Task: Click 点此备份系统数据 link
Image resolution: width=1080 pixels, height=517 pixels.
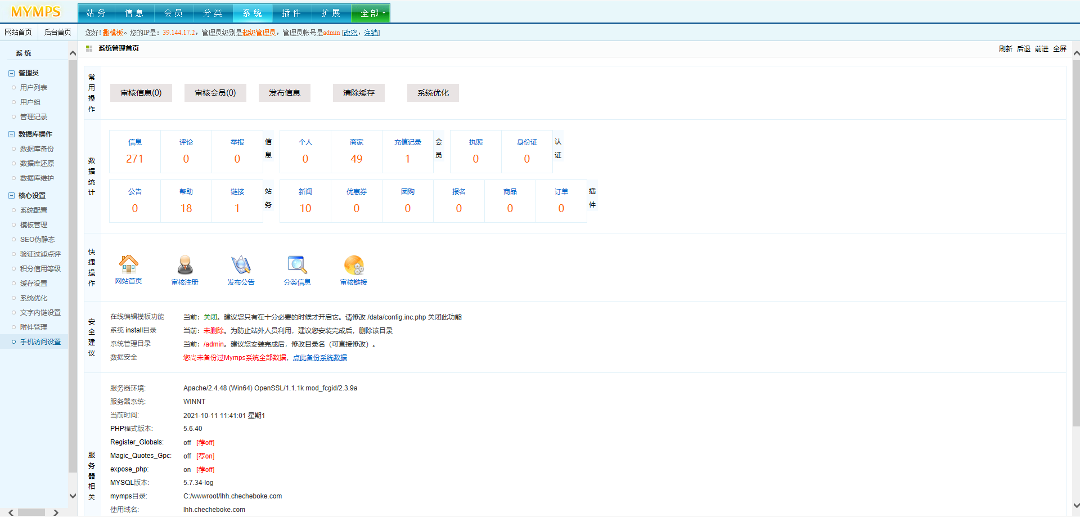Action: 320,358
